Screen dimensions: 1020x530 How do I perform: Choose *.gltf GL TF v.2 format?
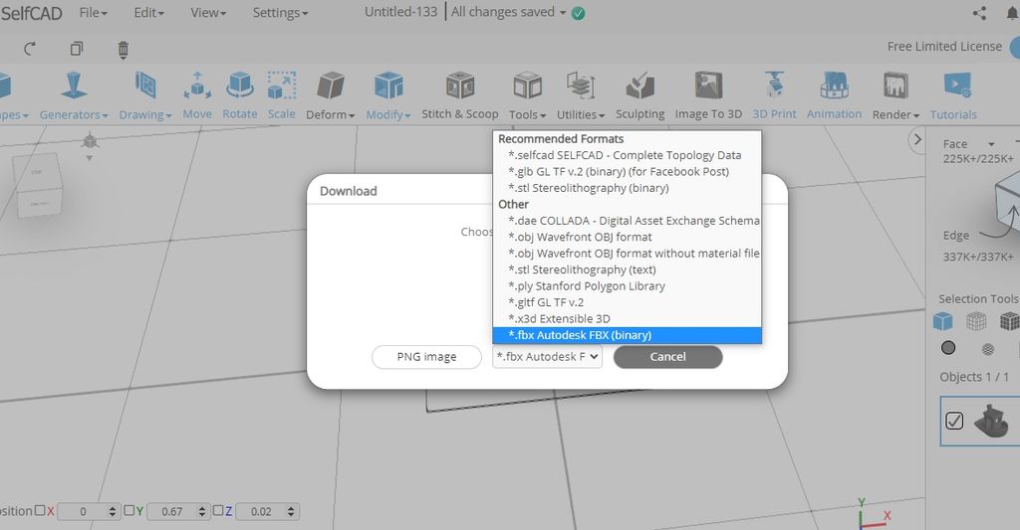628,302
